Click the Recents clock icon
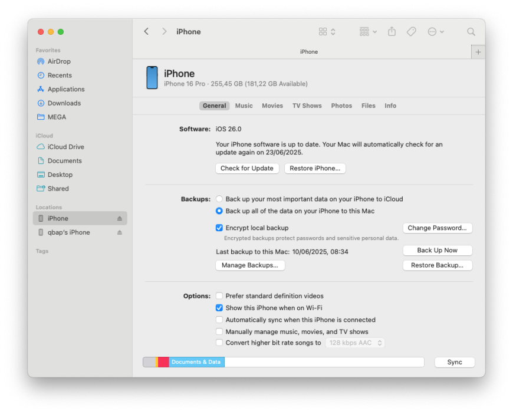Screen dimensions: 513x414 [x=41, y=75]
